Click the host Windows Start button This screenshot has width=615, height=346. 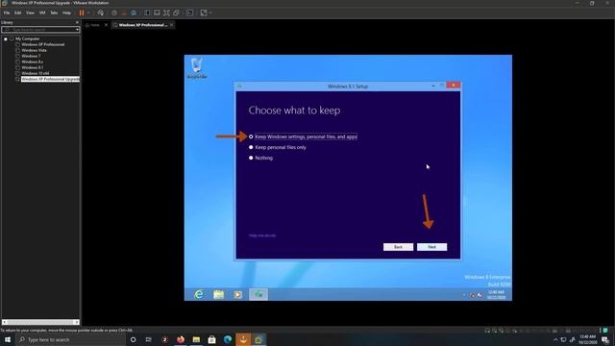(8, 339)
